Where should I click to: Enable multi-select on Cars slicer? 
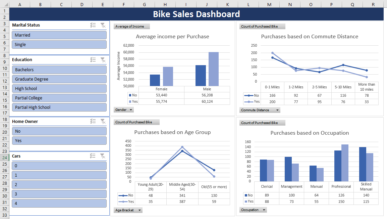click(93, 156)
